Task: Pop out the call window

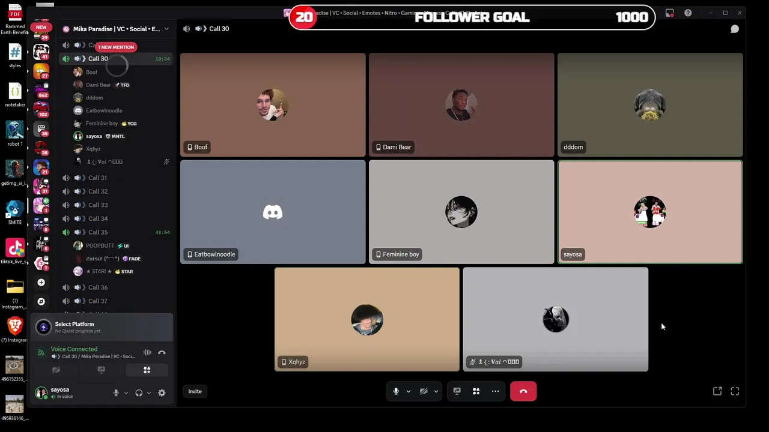Action: (717, 391)
